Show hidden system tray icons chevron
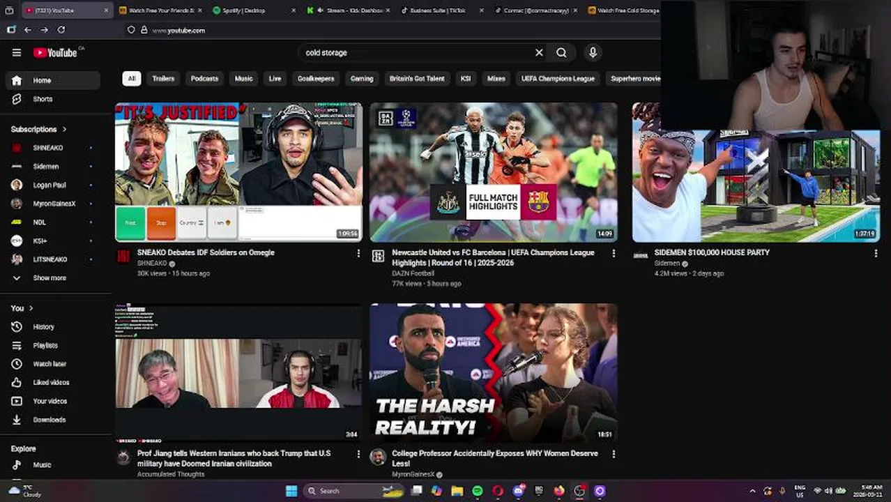This screenshot has width=891, height=502. pos(752,491)
